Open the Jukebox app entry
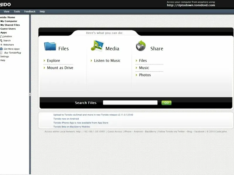Viewport: 234px width, 175px height. click(x=8, y=36)
